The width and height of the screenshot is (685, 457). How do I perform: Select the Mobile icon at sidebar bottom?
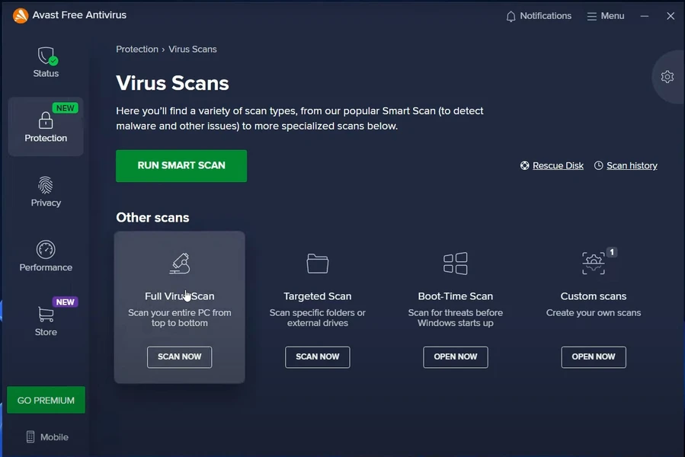click(x=29, y=436)
